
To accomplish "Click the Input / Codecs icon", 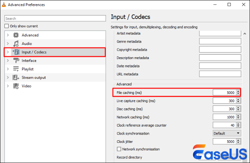I will pos(16,52).
